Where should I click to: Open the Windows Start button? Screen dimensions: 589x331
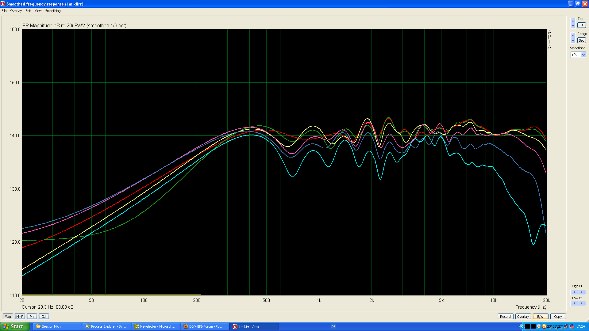pos(15,326)
